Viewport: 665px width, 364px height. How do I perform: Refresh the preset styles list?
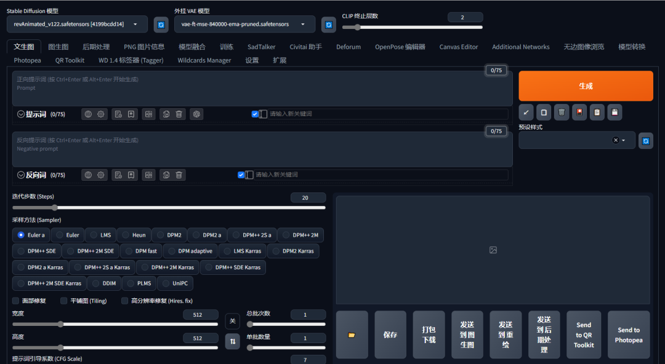(645, 140)
